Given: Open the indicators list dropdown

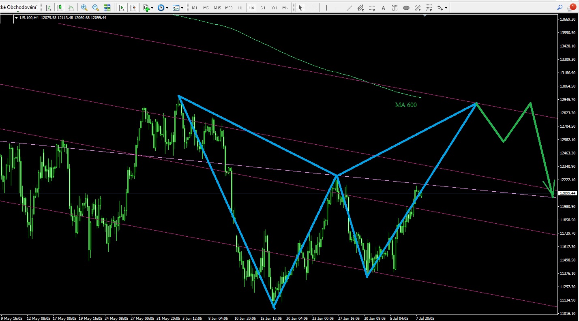Looking at the screenshot, I should tap(148, 8).
